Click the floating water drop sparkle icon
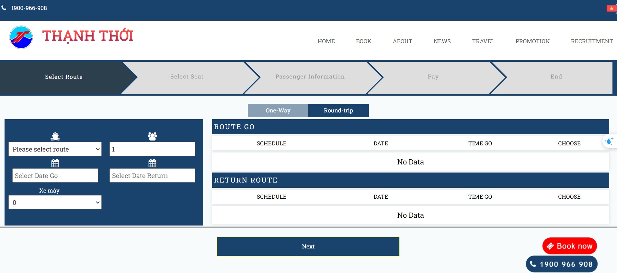 pyautogui.click(x=609, y=141)
